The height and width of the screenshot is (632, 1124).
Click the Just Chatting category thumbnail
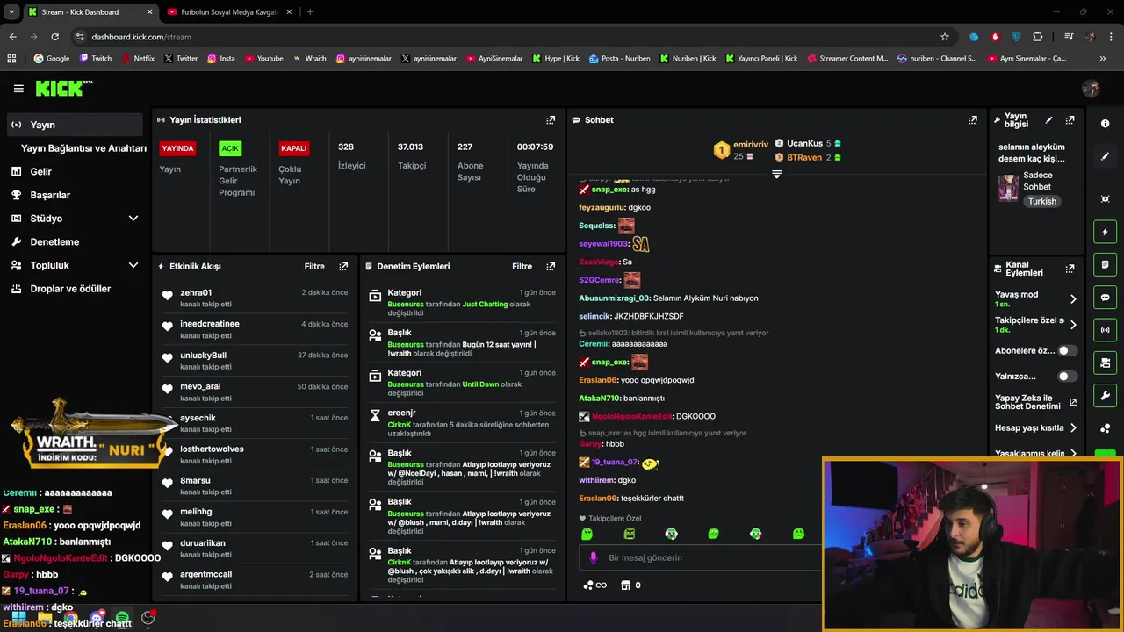[1008, 188]
